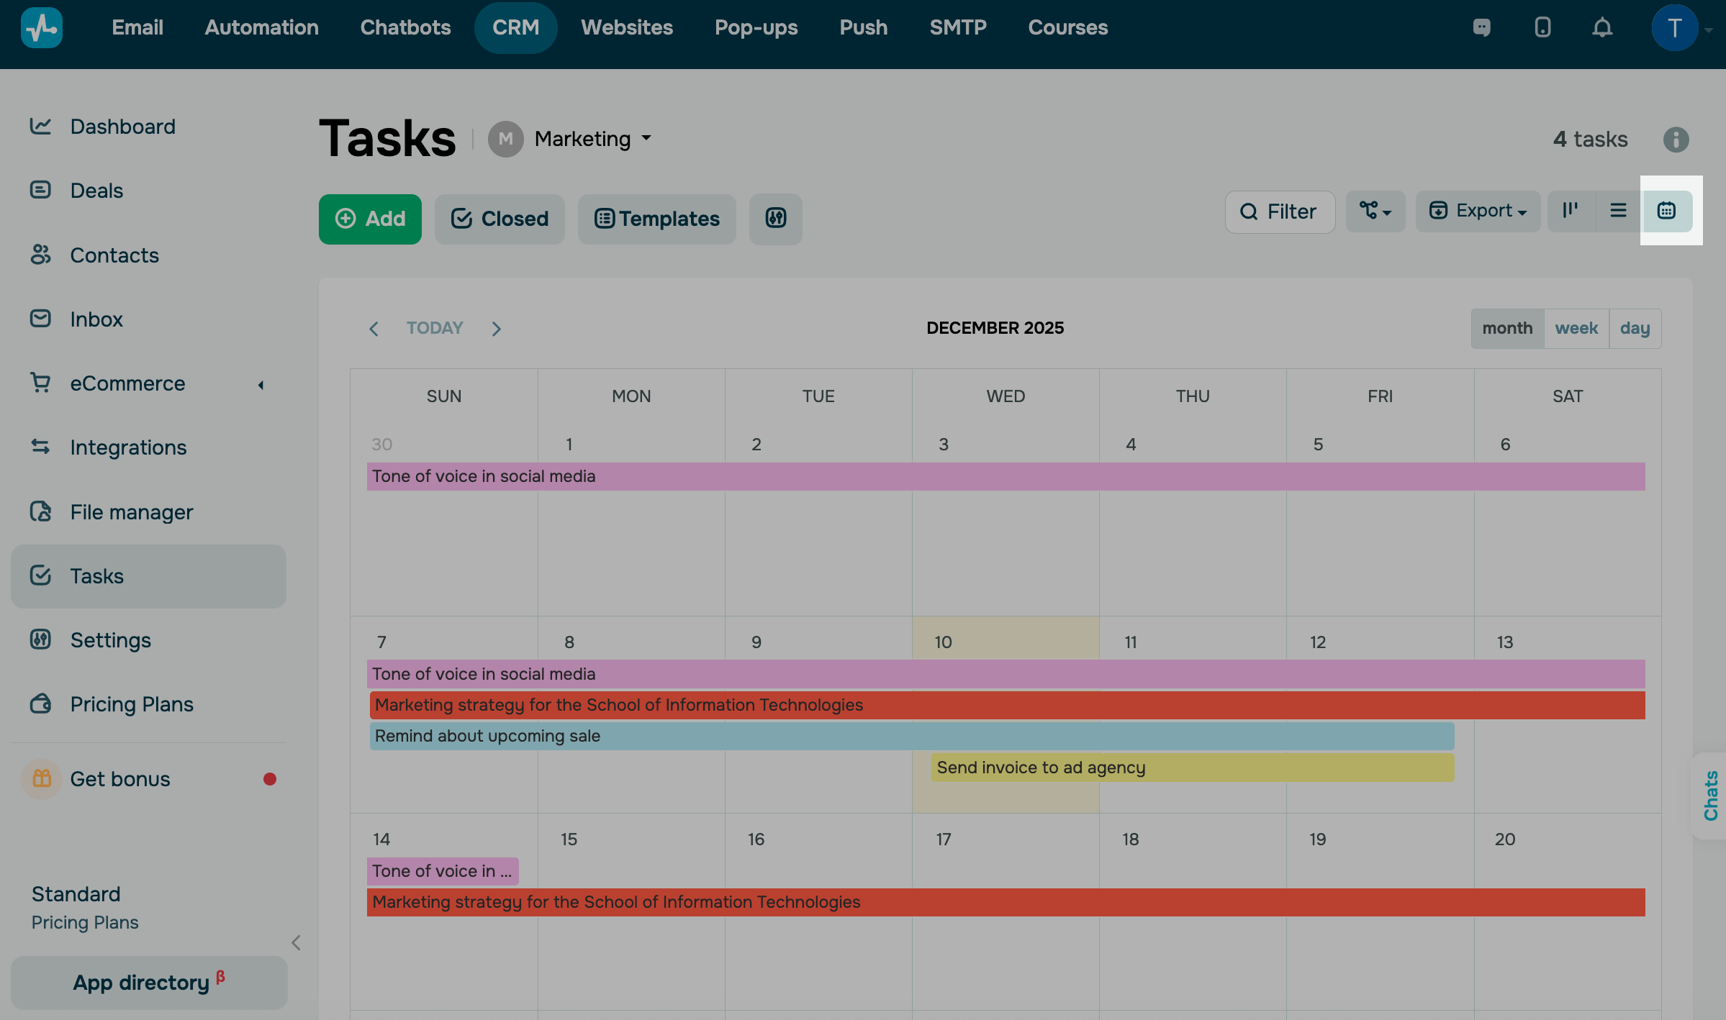The image size is (1726, 1020).
Task: Go to next month arrow
Action: (496, 329)
